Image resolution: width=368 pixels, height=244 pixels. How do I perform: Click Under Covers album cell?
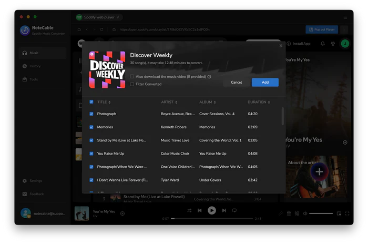click(210, 180)
